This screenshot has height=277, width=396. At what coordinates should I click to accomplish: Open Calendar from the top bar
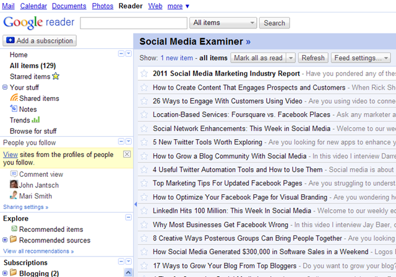coord(33,6)
